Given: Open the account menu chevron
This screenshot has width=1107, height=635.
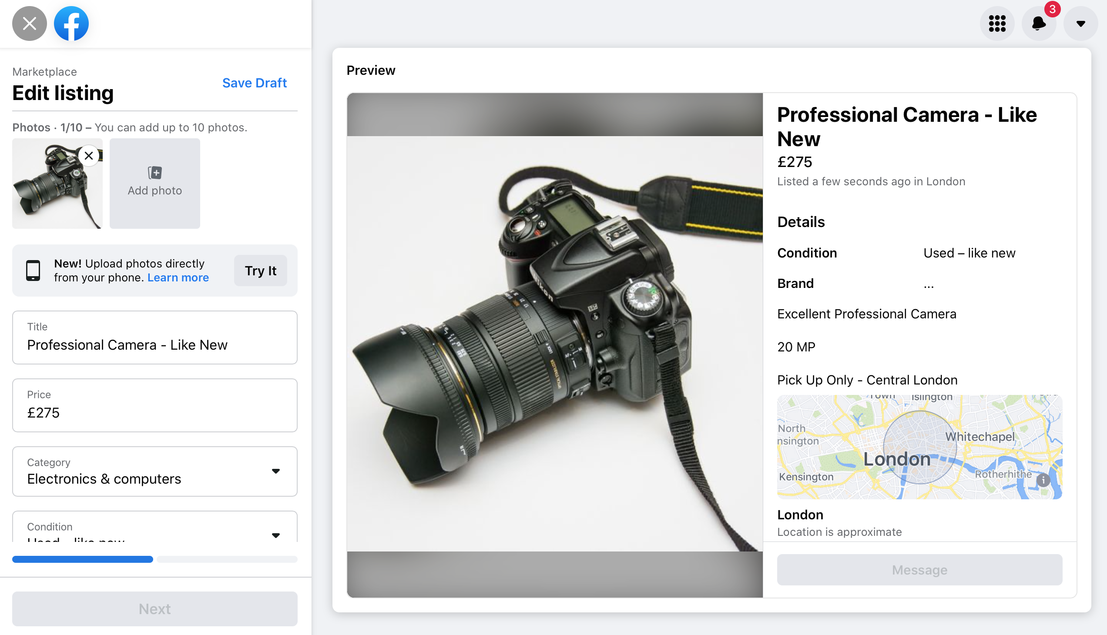Looking at the screenshot, I should (1080, 23).
